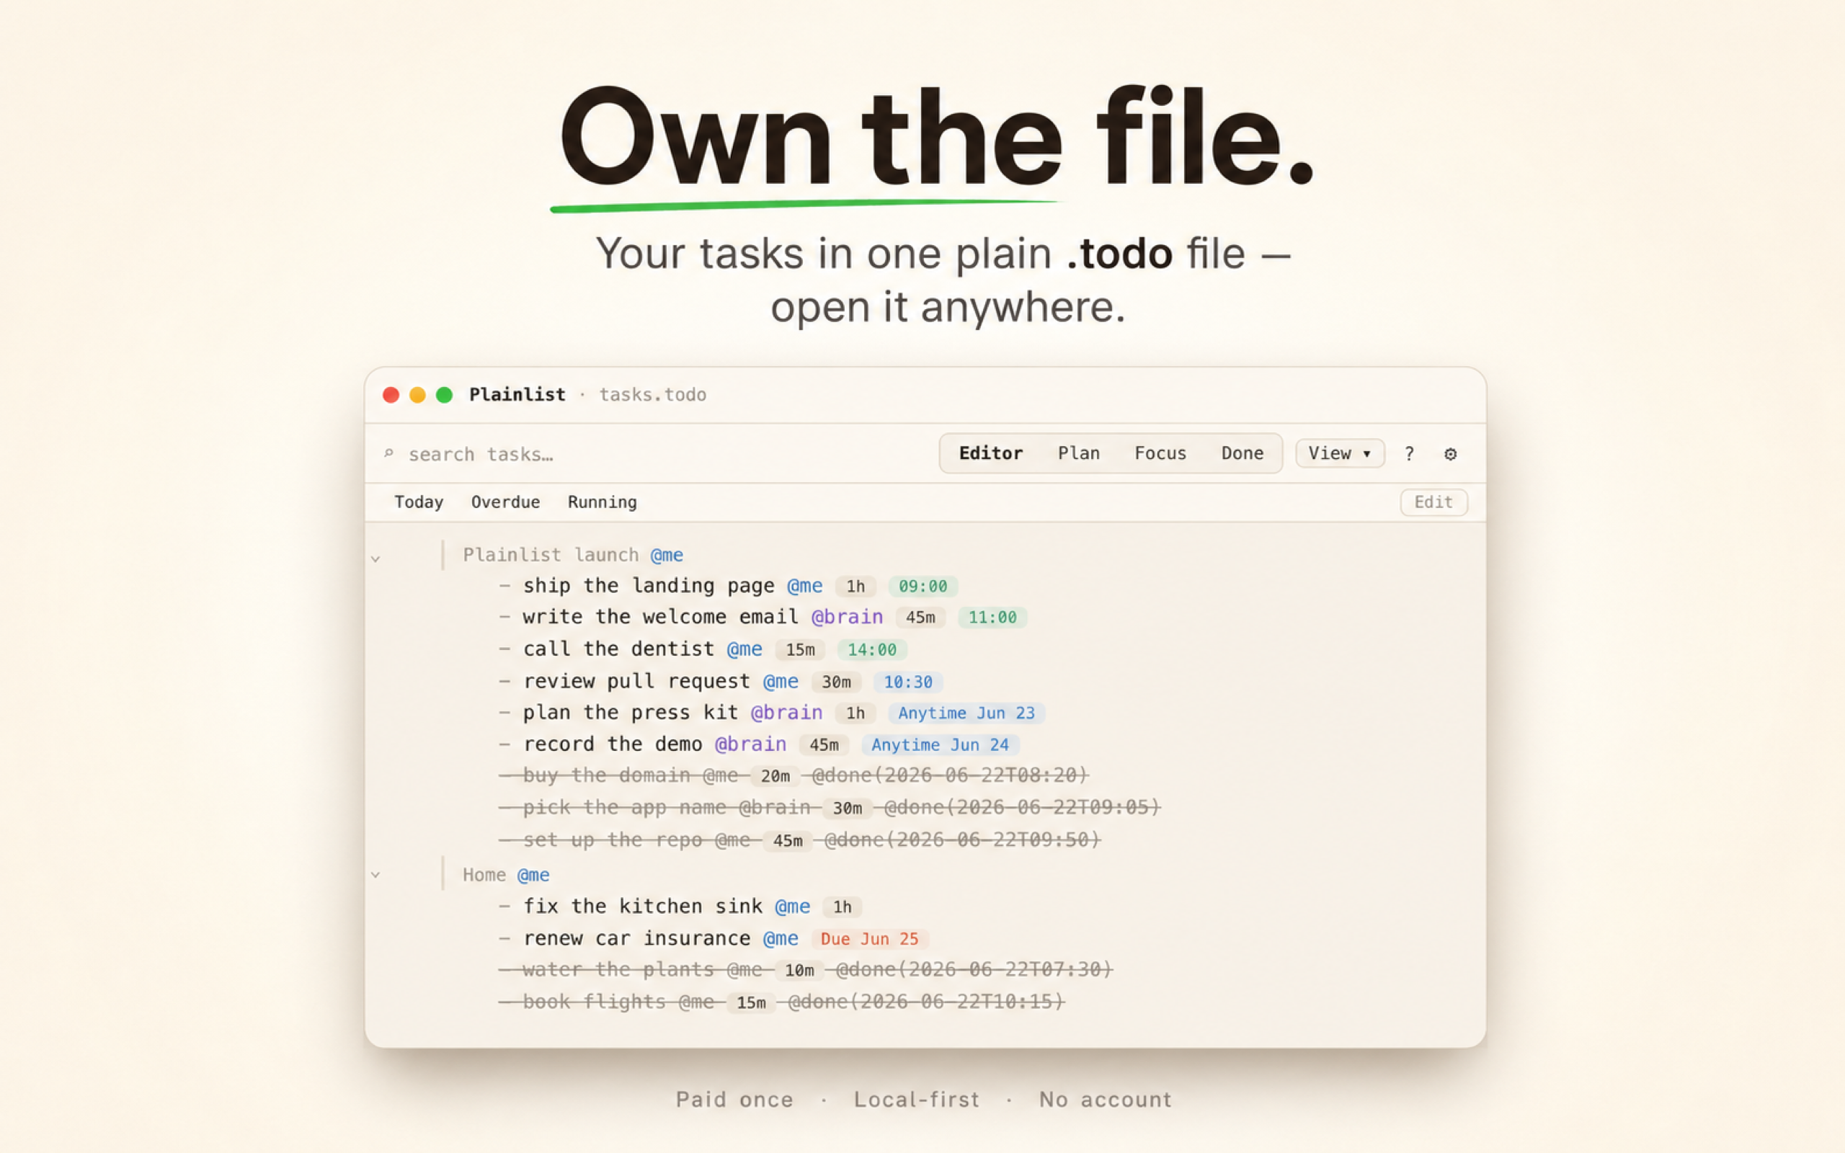Open the help question mark icon

coord(1409,454)
